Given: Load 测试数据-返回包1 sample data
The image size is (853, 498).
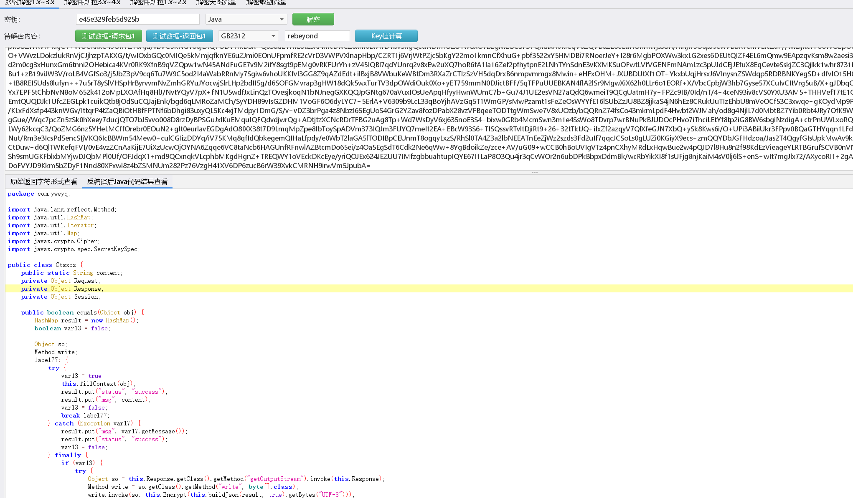Looking at the screenshot, I should [x=180, y=36].
